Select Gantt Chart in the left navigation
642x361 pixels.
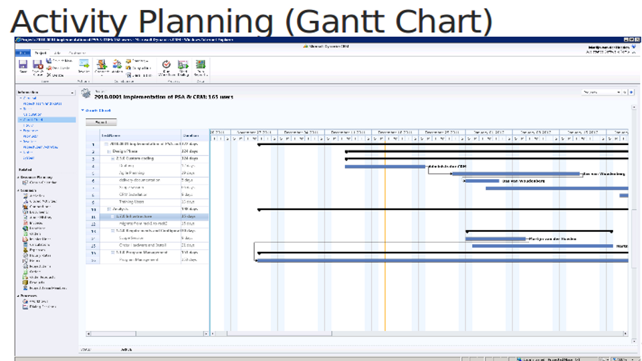32,119
